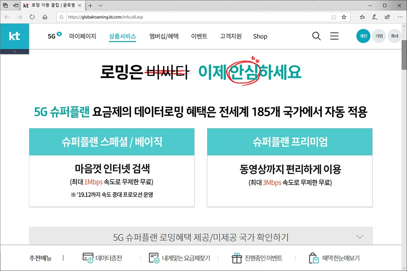Viewport: 407px width, 271px height.
Task: Click the set these tabs aside icon
Action: [15, 5]
